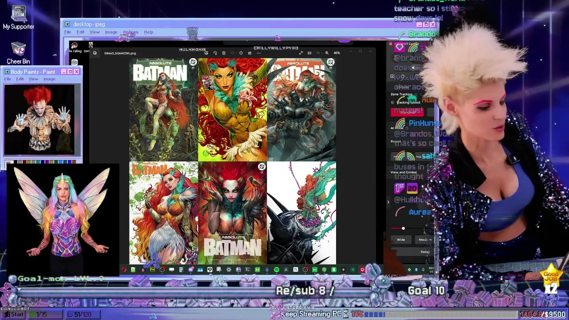This screenshot has height=320, width=569.
Task: Click the microphone icon in system tray
Action: (423, 270)
